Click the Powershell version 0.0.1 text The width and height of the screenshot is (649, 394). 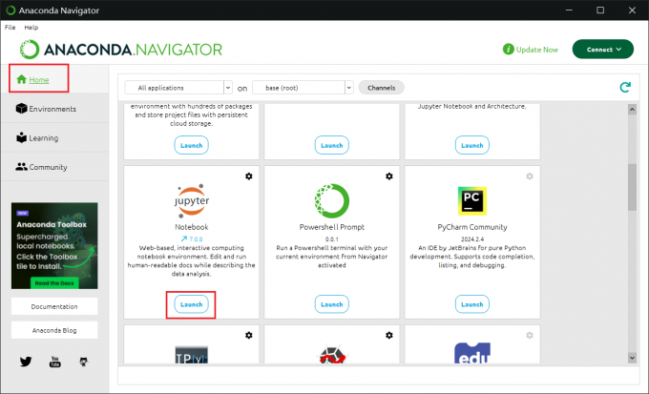pos(332,238)
